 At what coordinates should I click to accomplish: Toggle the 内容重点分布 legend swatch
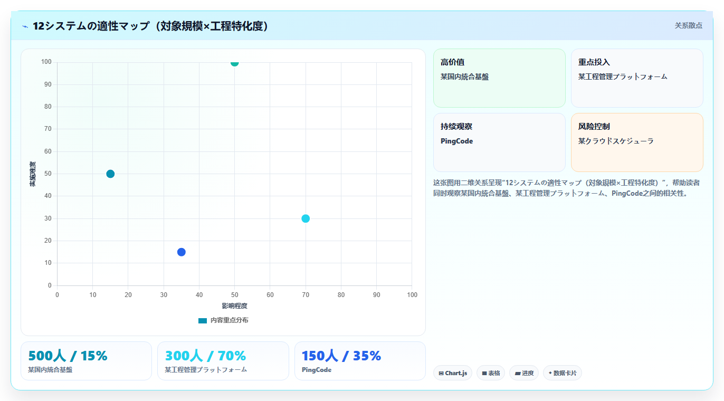coord(203,320)
